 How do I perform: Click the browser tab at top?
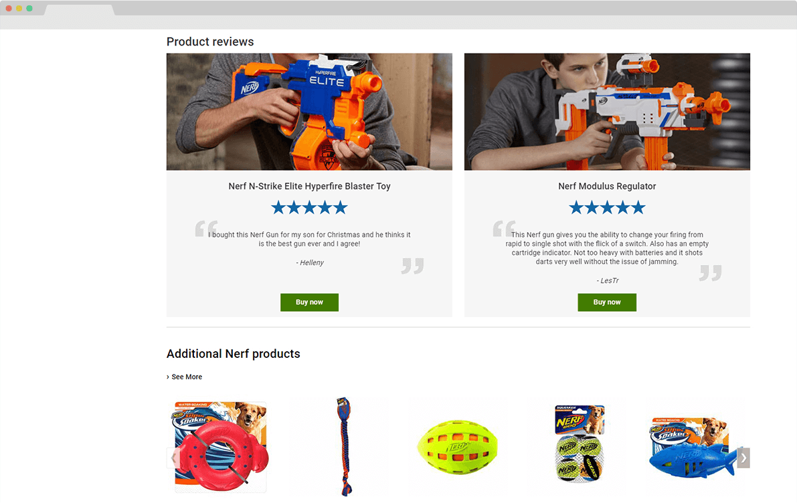79,9
